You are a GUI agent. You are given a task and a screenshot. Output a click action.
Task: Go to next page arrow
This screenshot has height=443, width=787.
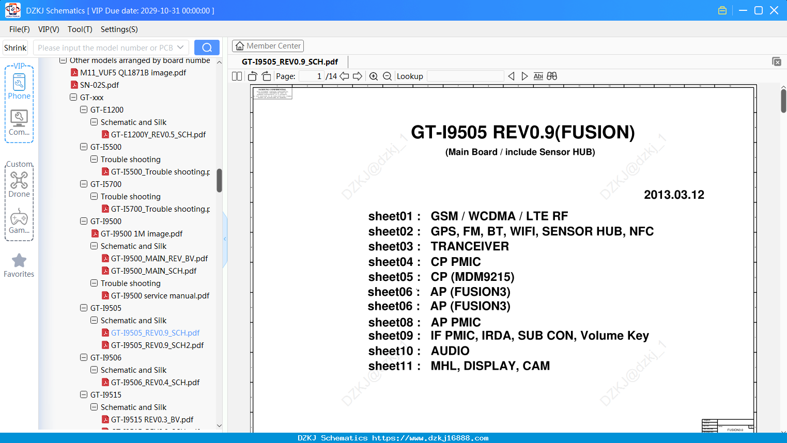tap(358, 76)
